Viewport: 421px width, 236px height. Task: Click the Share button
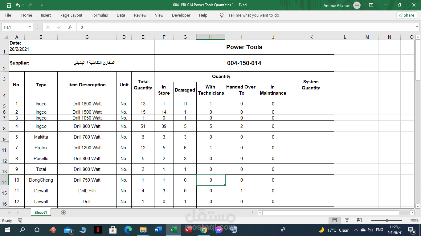[x=407, y=15]
